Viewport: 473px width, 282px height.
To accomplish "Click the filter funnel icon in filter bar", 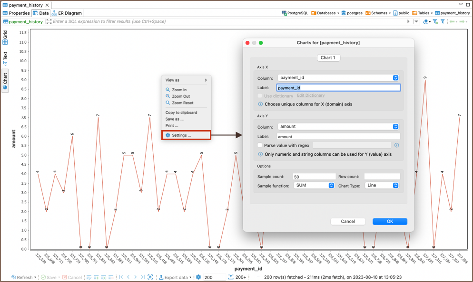I will 442,22.
